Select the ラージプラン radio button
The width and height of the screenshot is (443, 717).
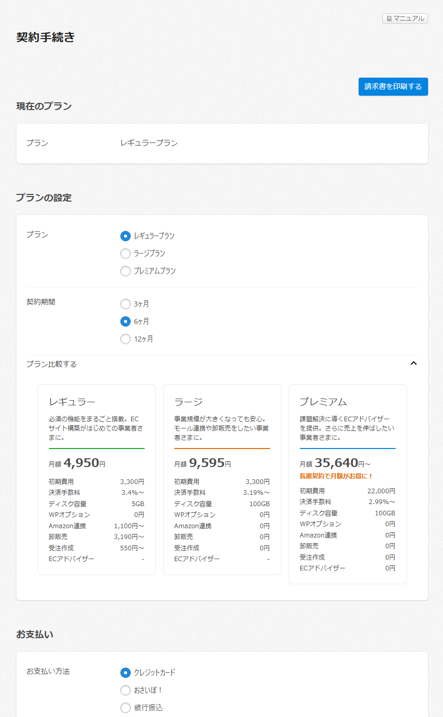tap(126, 254)
